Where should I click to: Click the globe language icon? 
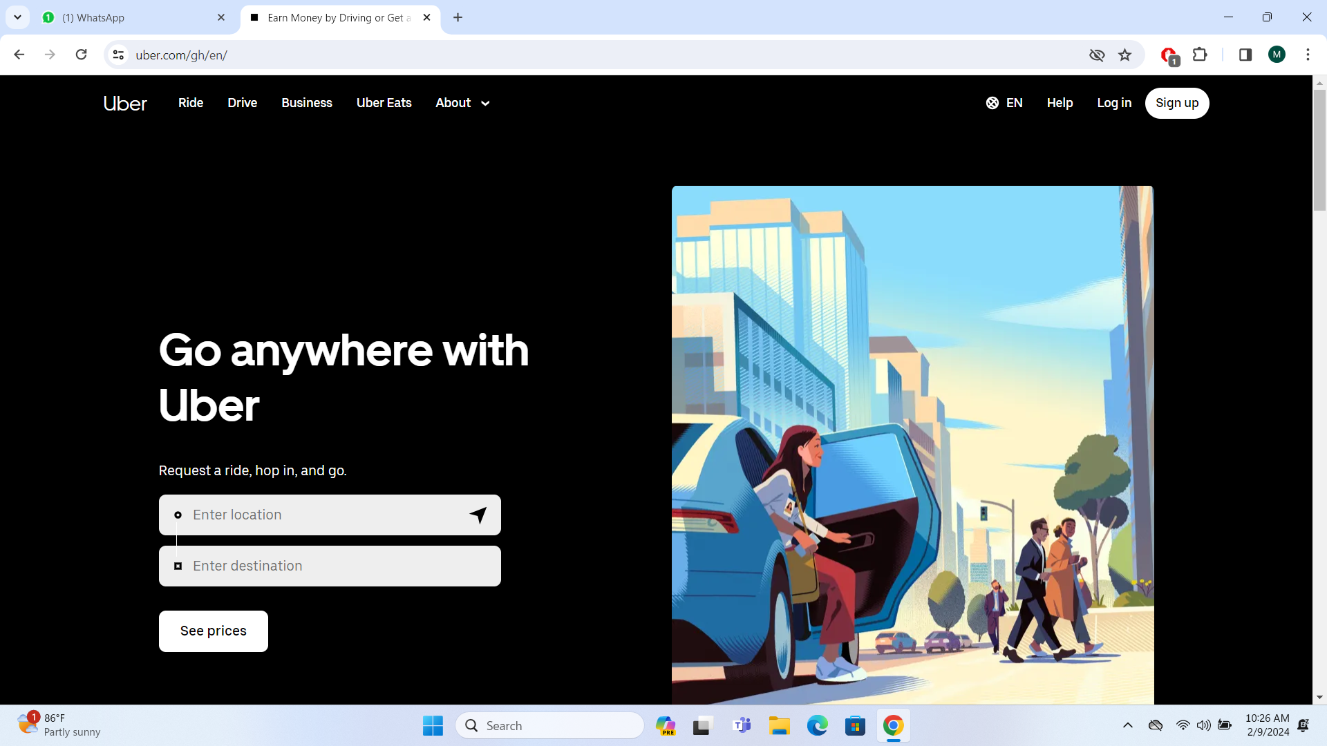tap(992, 103)
